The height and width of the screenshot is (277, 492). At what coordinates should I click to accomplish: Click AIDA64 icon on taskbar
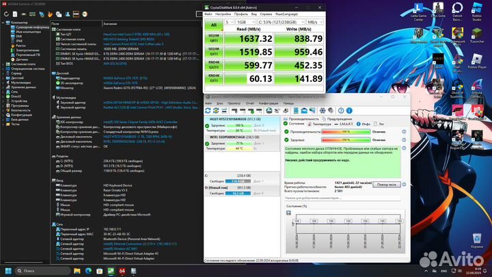click(x=122, y=271)
